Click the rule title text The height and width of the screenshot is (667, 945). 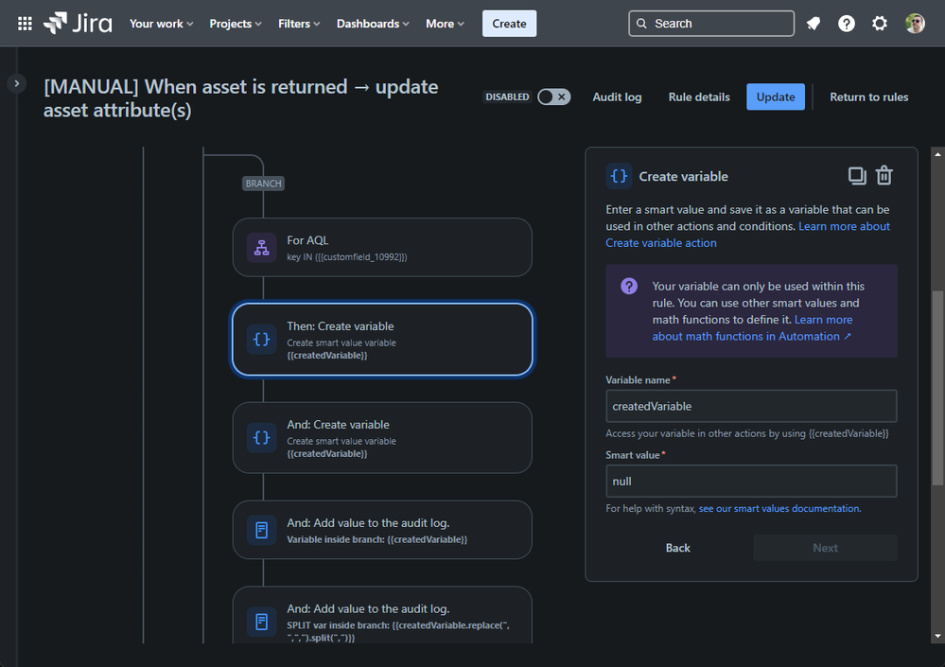pyautogui.click(x=240, y=98)
